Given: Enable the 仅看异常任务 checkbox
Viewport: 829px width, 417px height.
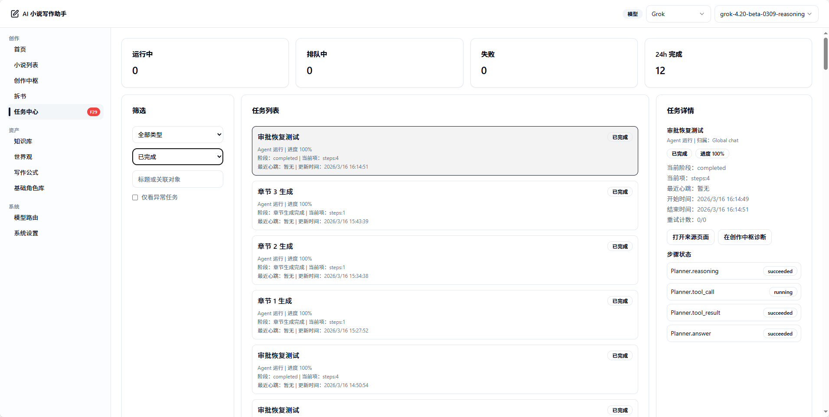Looking at the screenshot, I should click(x=135, y=197).
